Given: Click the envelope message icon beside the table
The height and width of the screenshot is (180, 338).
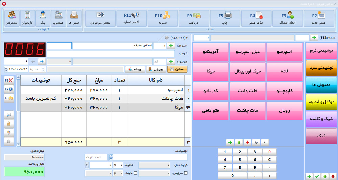Looking at the screenshot, I should tap(9, 115).
